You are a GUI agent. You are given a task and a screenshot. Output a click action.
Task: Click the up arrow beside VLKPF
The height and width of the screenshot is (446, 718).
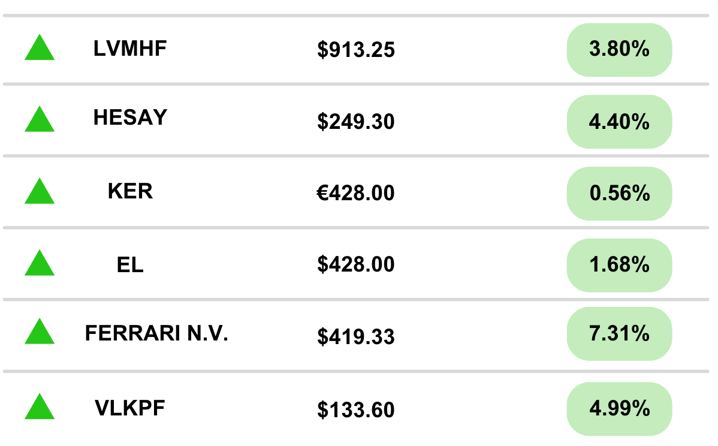(40, 408)
